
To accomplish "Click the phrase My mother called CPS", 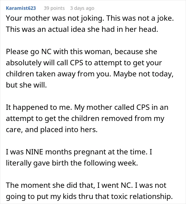I will pyautogui.click(x=112, y=107).
